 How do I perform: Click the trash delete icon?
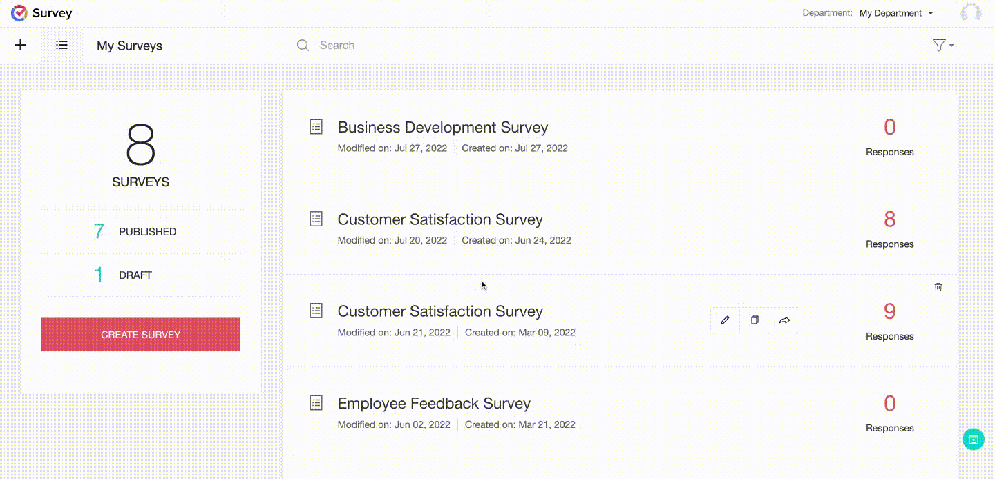click(938, 287)
